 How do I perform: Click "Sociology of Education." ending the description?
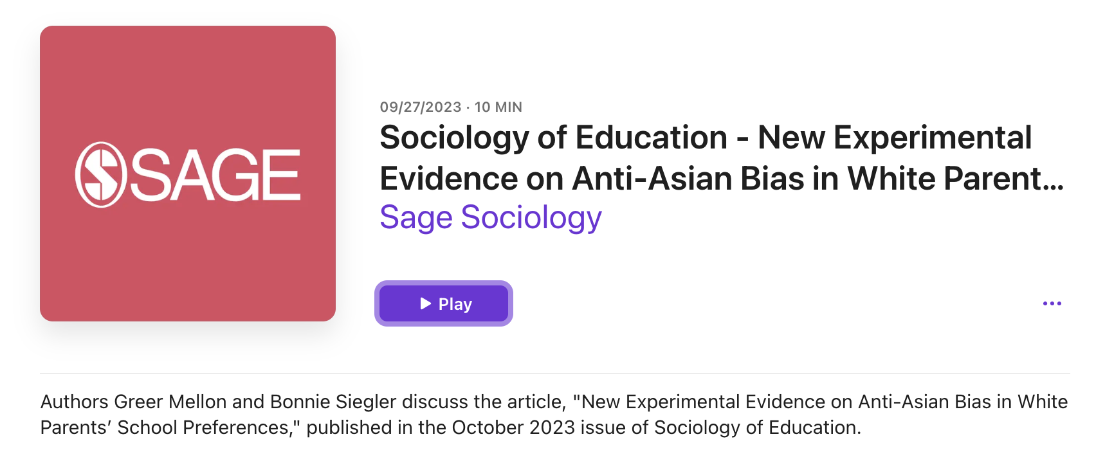coord(757,428)
